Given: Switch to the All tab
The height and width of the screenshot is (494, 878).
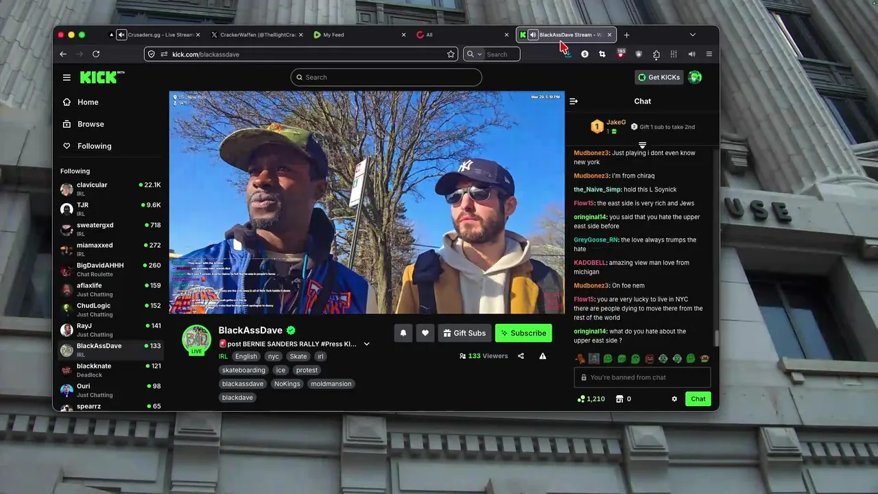Looking at the screenshot, I should point(463,35).
